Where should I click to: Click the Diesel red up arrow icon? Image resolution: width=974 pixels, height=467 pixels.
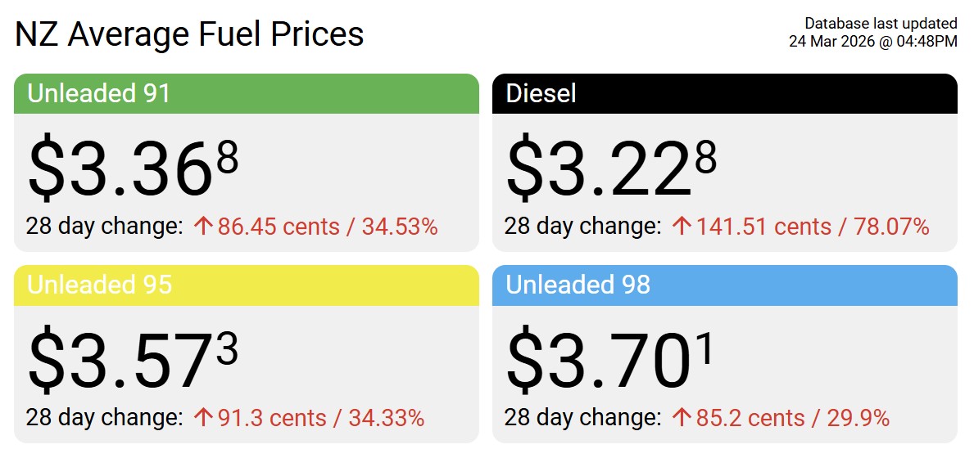coord(682,227)
